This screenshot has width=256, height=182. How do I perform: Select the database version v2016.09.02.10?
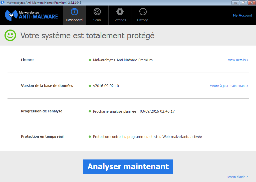106,86
